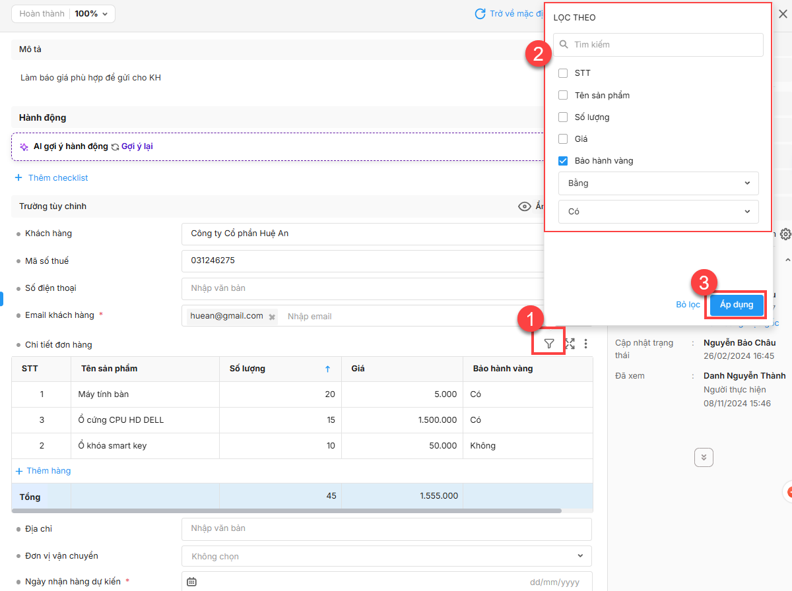Click the expand table fullscreen icon
Viewport: 792px width, 591px height.
[570, 344]
